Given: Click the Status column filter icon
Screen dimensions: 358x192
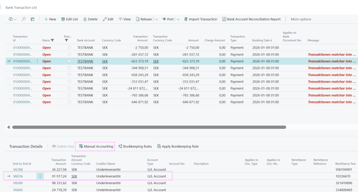Looking at the screenshot, I should pos(52,40).
